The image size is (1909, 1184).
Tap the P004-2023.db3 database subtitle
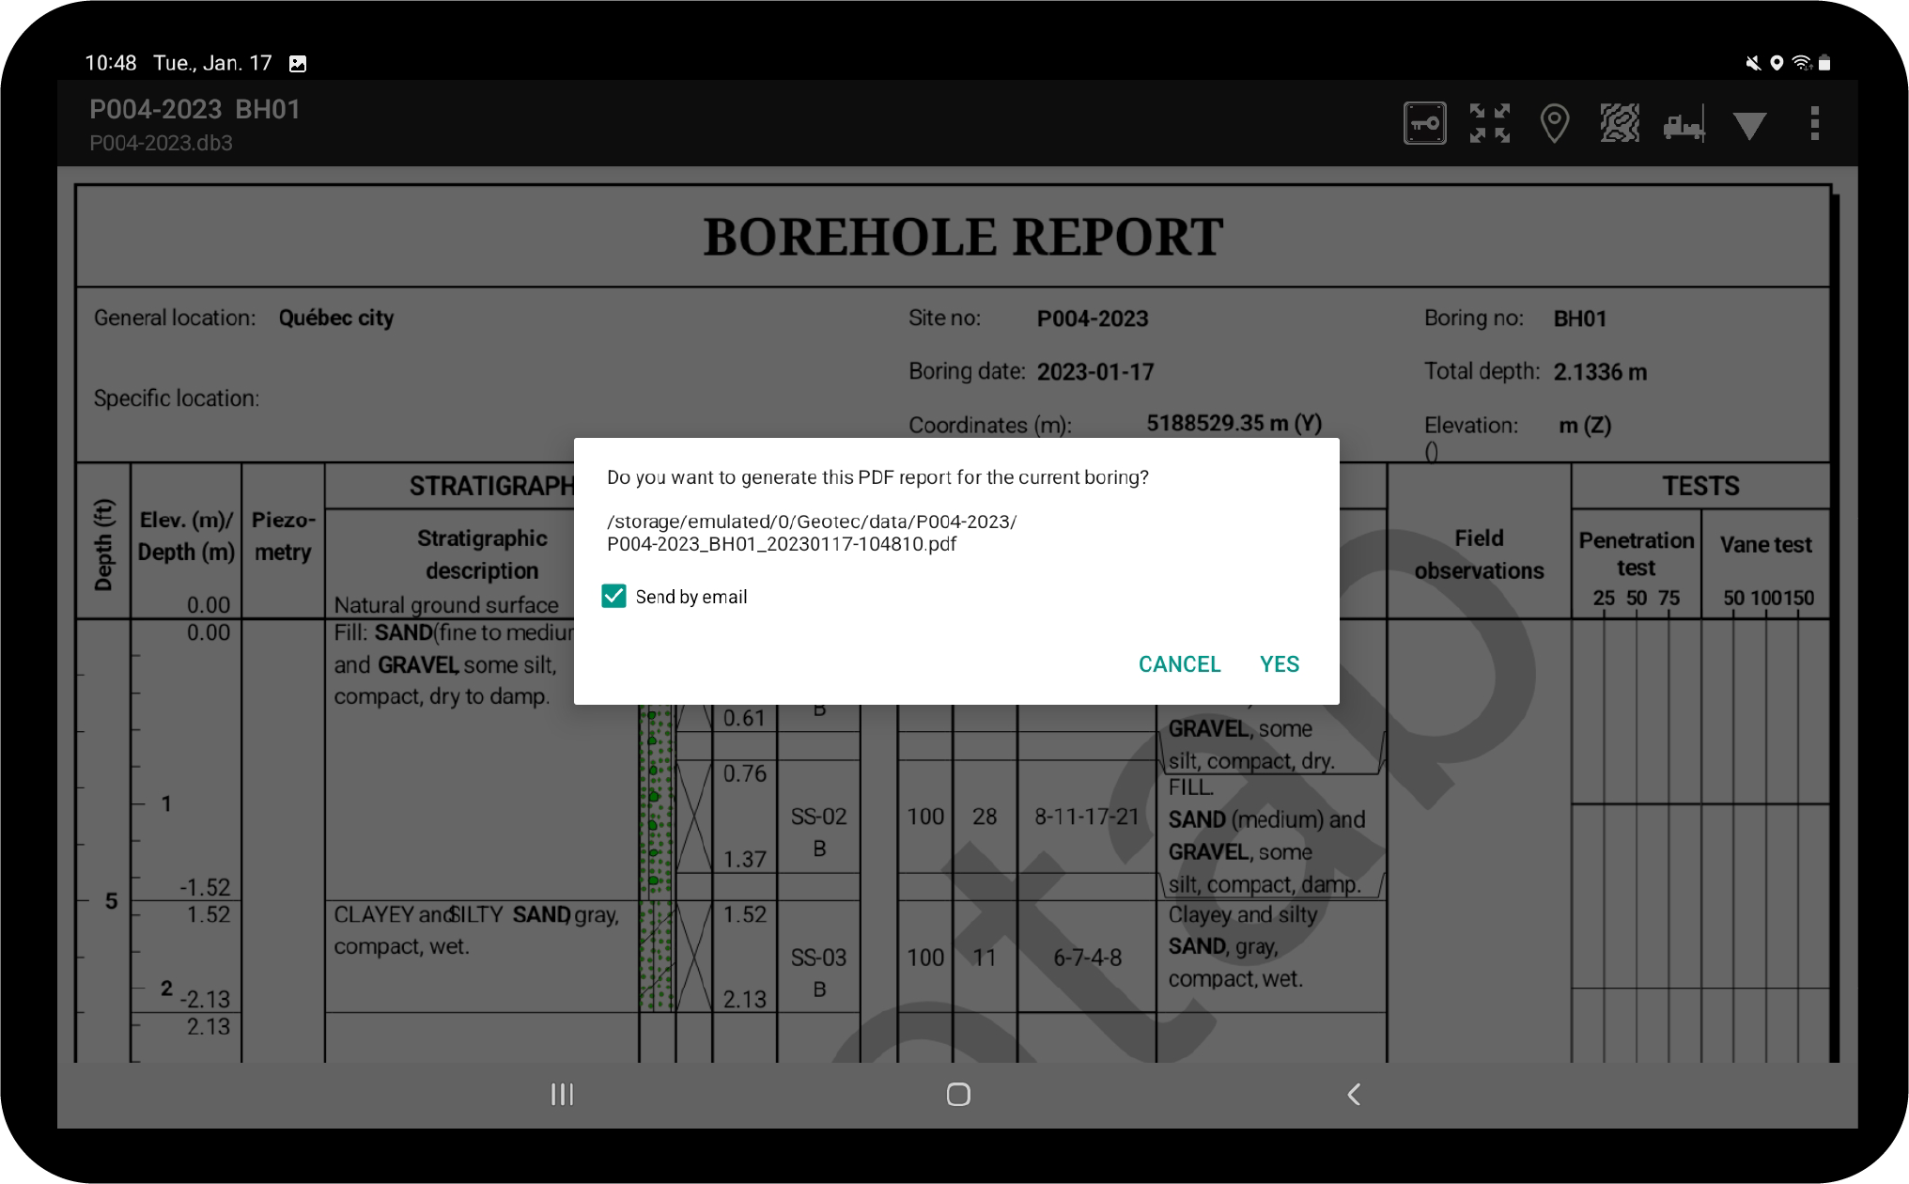(161, 143)
